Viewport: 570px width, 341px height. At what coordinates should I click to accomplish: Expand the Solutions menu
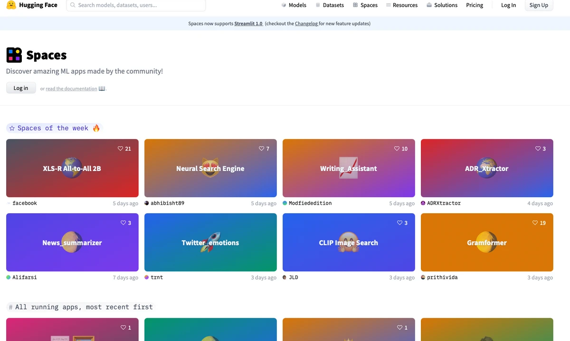[x=442, y=5]
